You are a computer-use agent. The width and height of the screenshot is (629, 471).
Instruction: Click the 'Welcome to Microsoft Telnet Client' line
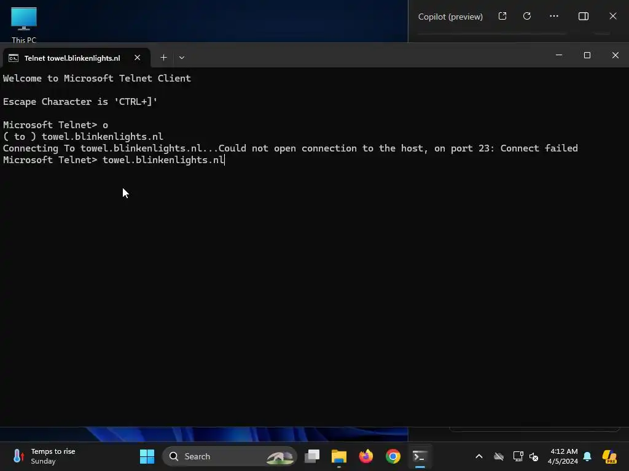(96, 78)
